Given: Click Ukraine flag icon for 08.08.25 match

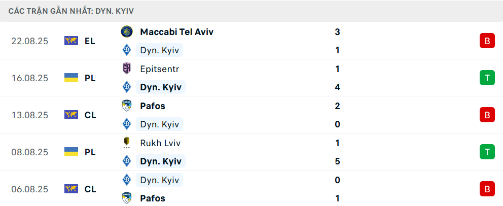Looking at the screenshot, I should pos(71,152).
